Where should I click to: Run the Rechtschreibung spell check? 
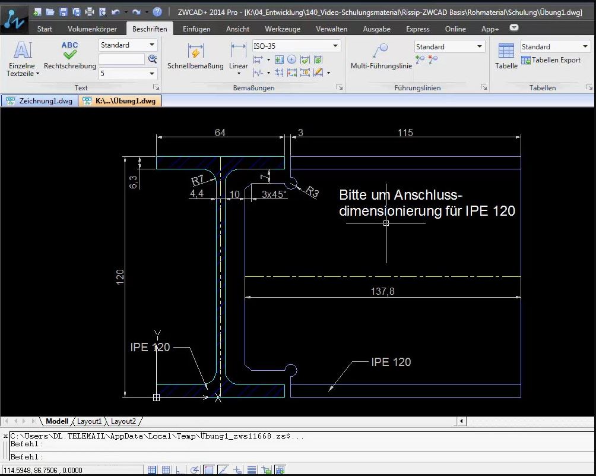click(x=70, y=55)
